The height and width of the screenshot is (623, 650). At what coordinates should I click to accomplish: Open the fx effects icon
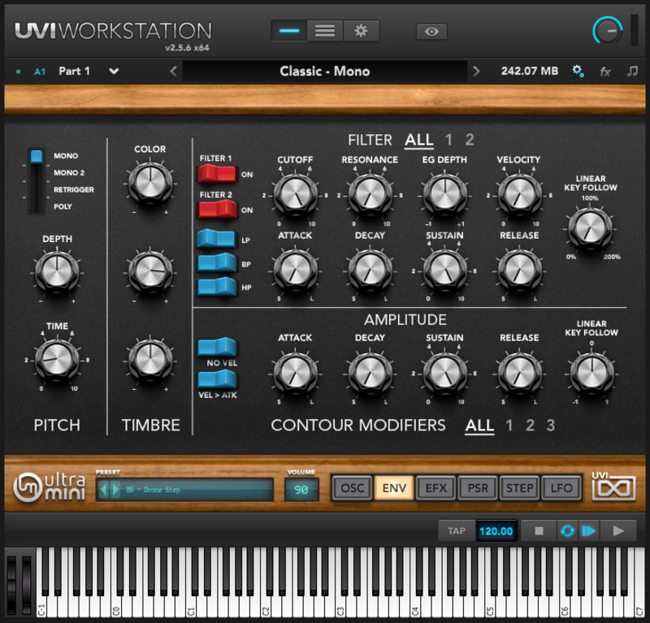coord(605,71)
